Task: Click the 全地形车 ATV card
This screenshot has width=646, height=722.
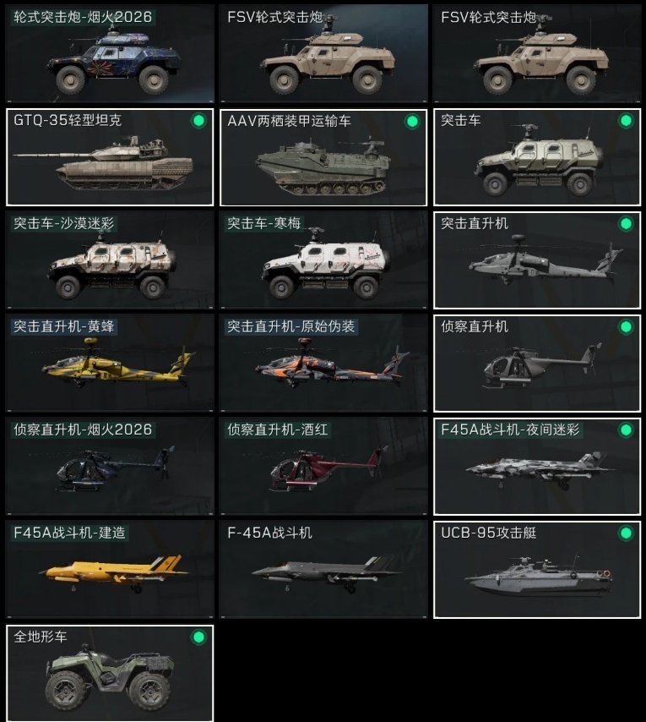Action: tap(110, 673)
